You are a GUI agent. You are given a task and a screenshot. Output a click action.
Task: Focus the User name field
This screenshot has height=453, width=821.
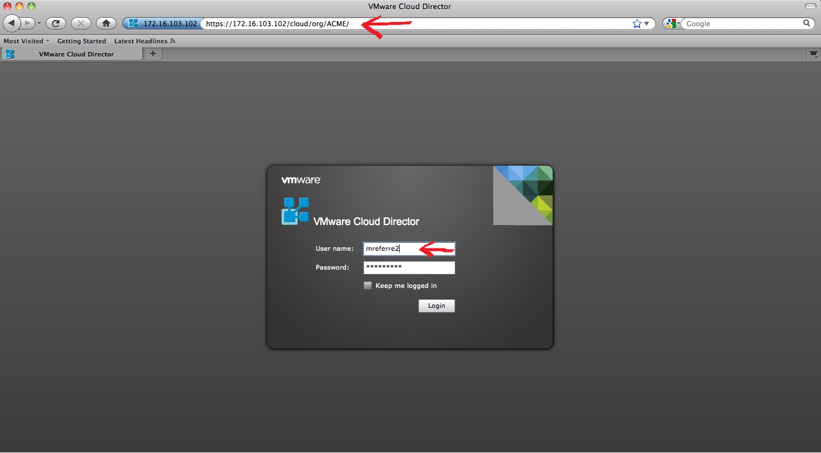tap(409, 248)
